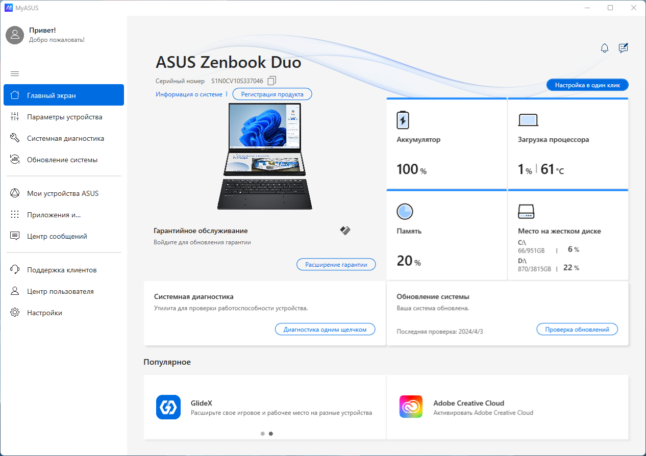646x456 pixels.
Task: Select the second carousel page dot
Action: (270, 434)
